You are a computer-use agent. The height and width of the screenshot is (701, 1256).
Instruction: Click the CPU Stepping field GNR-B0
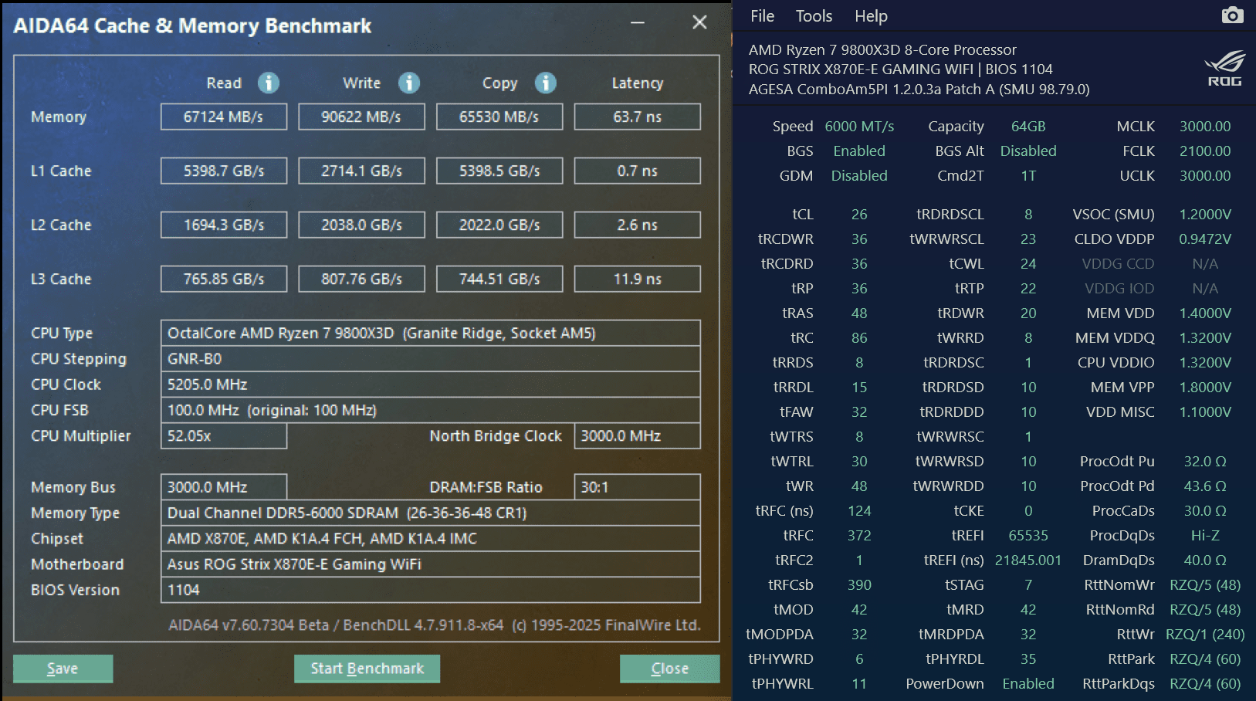pos(431,358)
